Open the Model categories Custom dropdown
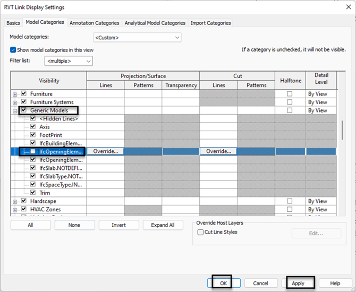This screenshot has height=292, width=356. tap(137, 38)
